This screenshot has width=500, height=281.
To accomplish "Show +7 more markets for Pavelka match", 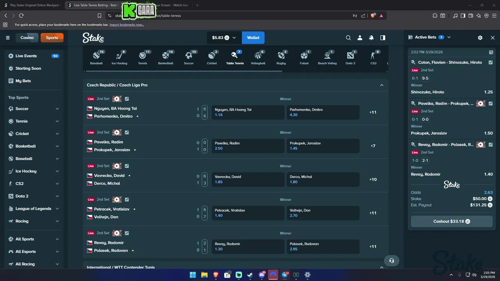I will [373, 146].
